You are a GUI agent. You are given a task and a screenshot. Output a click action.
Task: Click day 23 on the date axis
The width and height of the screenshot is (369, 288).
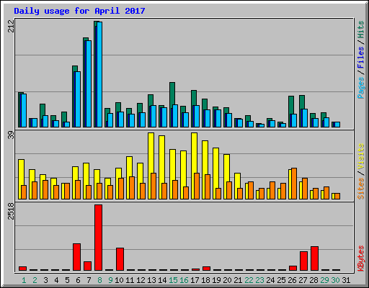click(x=259, y=280)
